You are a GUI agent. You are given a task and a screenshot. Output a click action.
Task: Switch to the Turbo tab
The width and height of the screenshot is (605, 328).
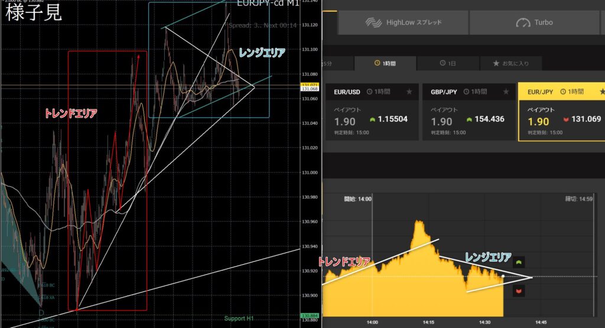534,22
